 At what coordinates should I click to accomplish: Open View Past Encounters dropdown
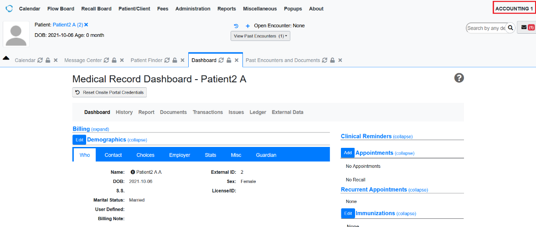pyautogui.click(x=261, y=36)
